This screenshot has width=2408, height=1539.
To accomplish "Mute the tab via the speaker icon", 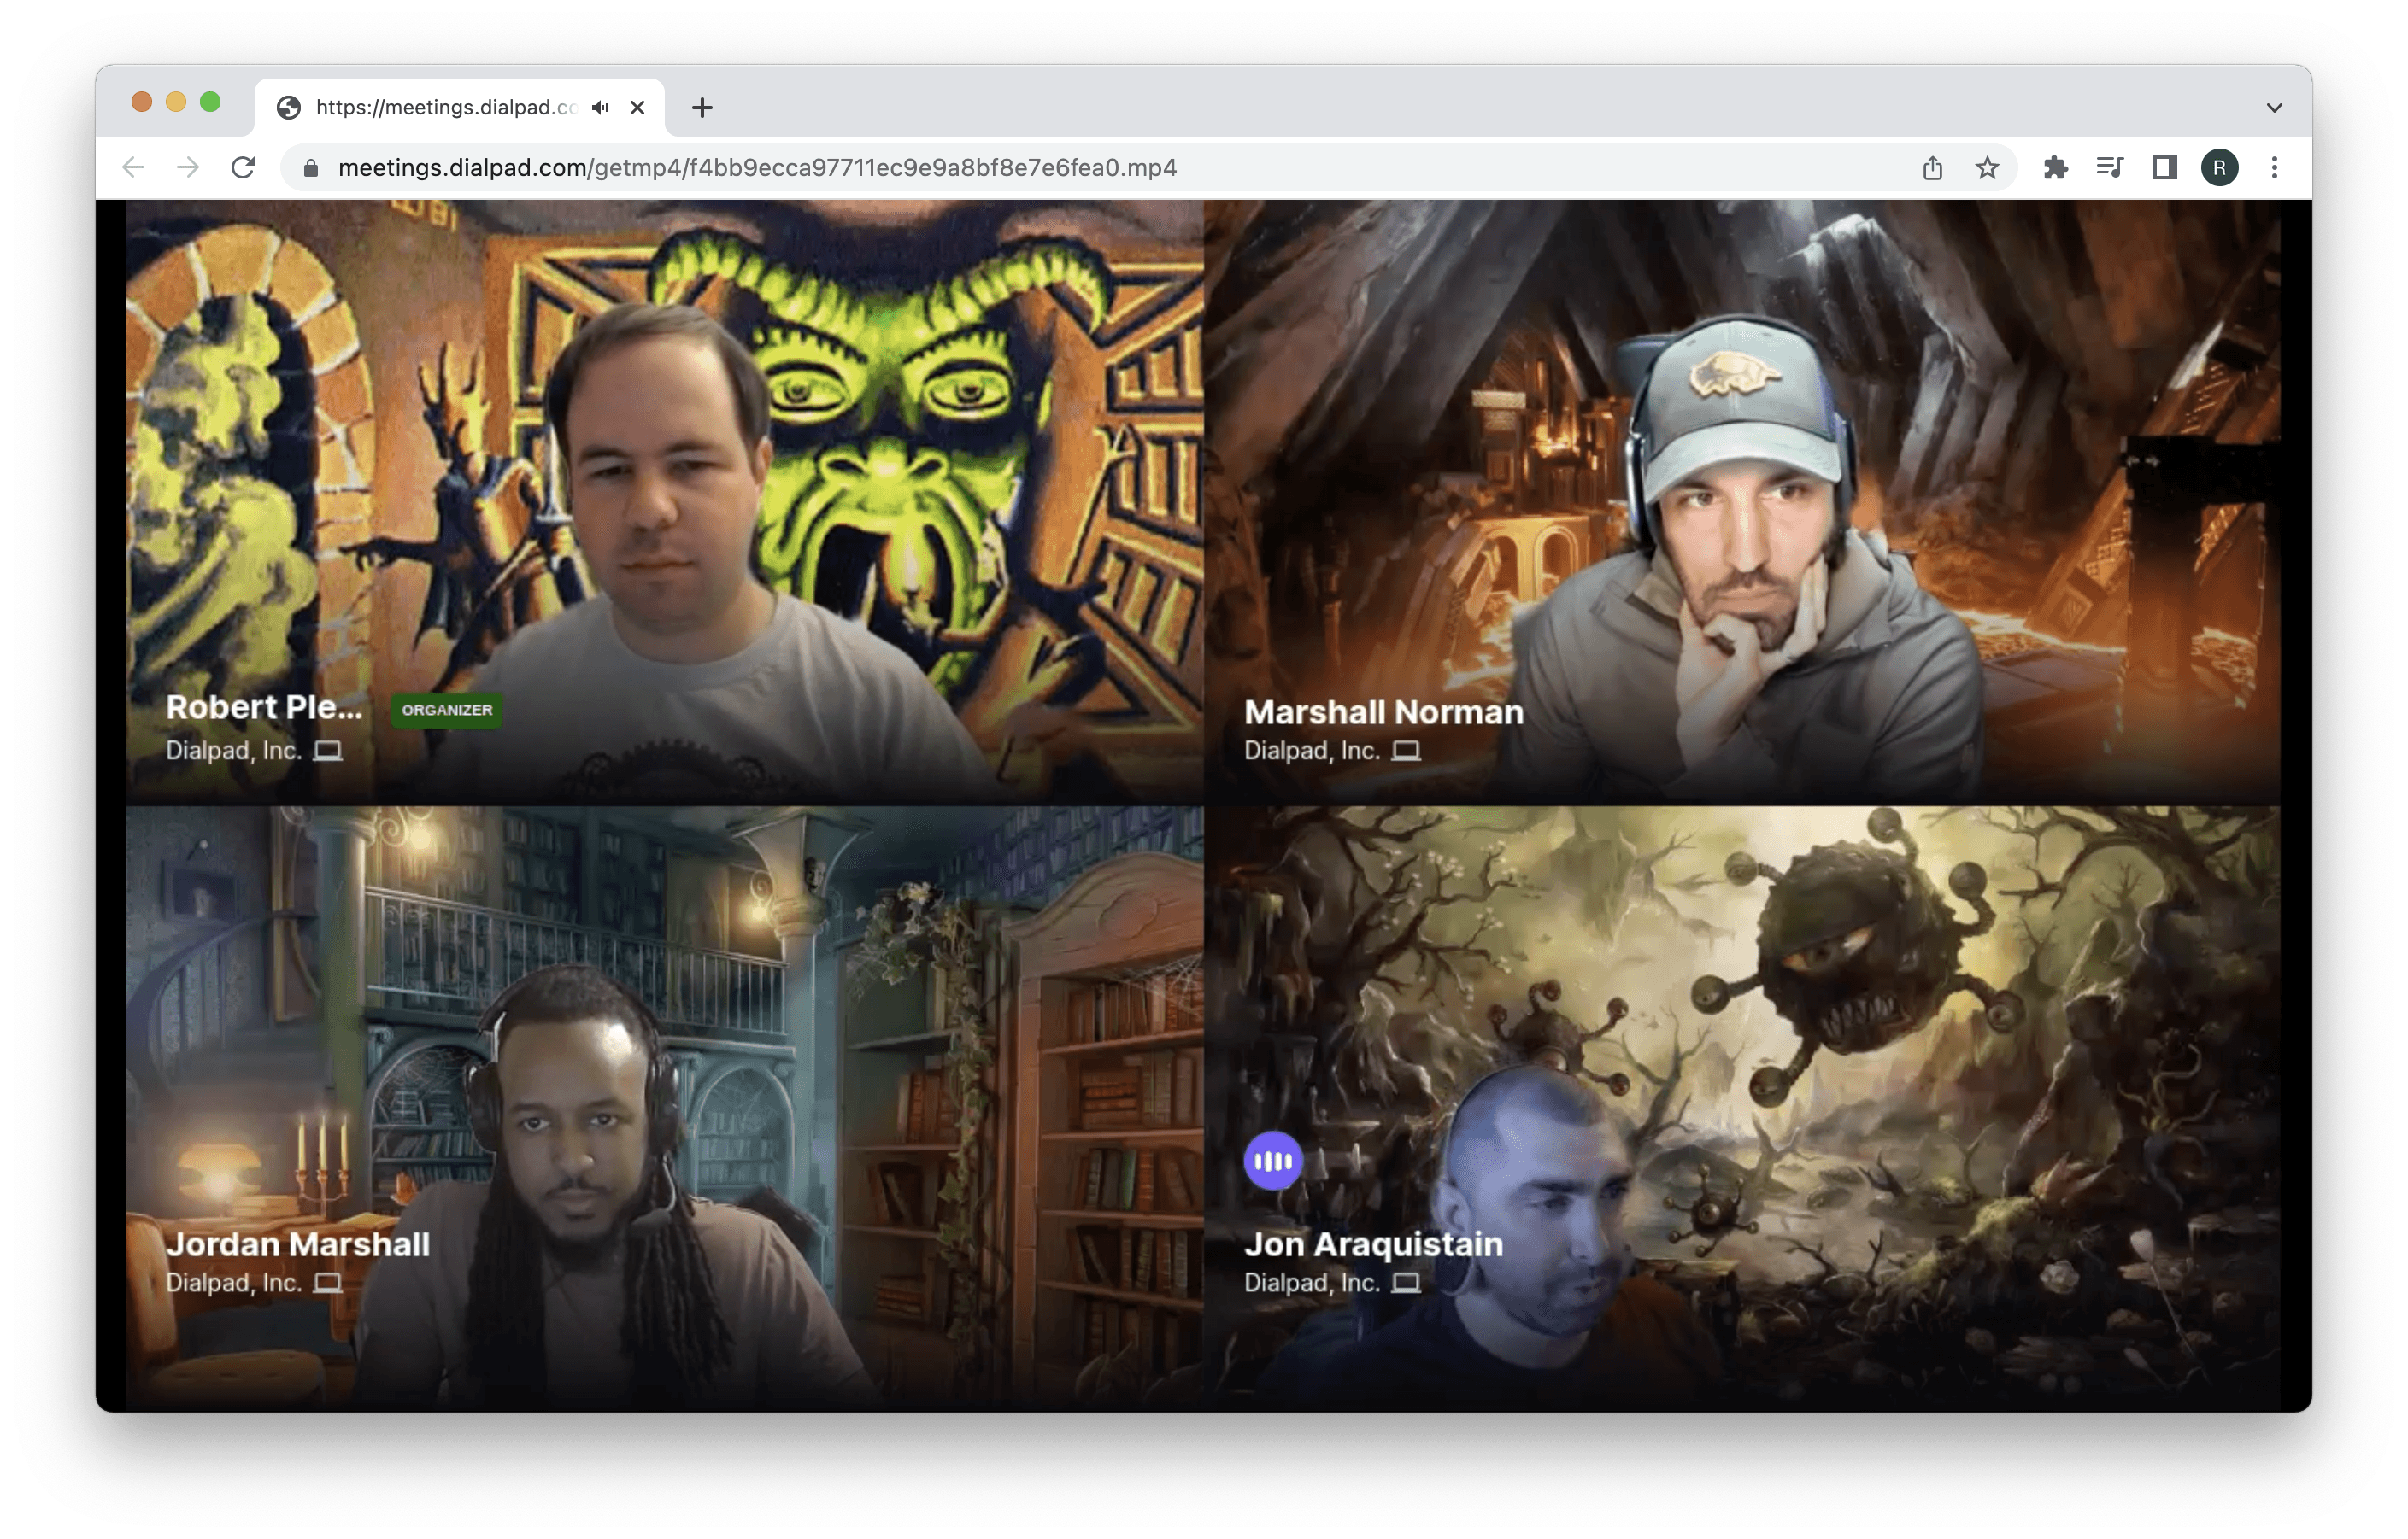I will coord(600,108).
